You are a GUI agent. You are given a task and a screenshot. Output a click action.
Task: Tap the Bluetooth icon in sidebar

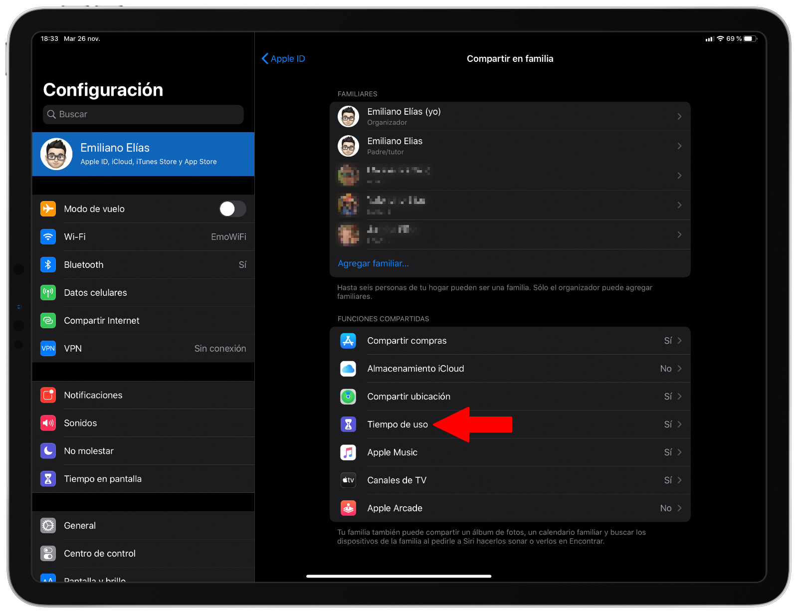48,264
